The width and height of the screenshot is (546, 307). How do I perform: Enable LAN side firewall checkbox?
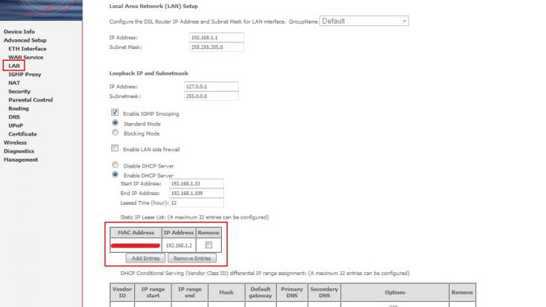coord(115,149)
